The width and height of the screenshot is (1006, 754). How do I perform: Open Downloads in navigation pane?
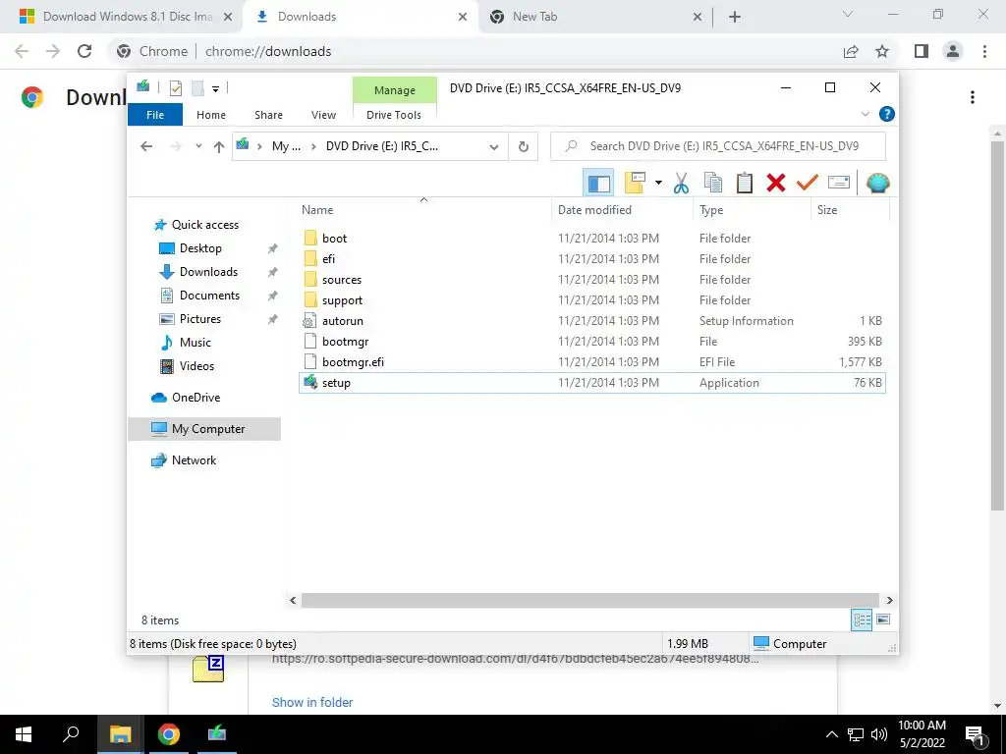pyautogui.click(x=208, y=272)
